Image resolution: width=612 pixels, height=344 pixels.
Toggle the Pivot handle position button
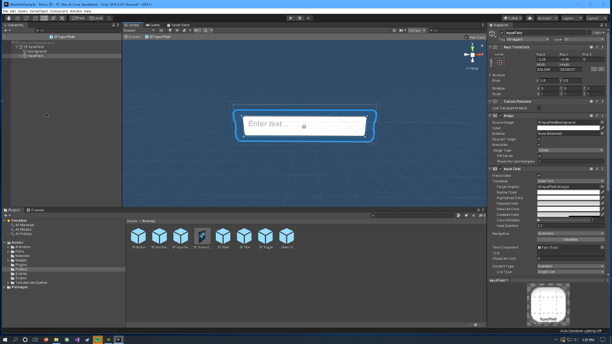tap(77, 18)
